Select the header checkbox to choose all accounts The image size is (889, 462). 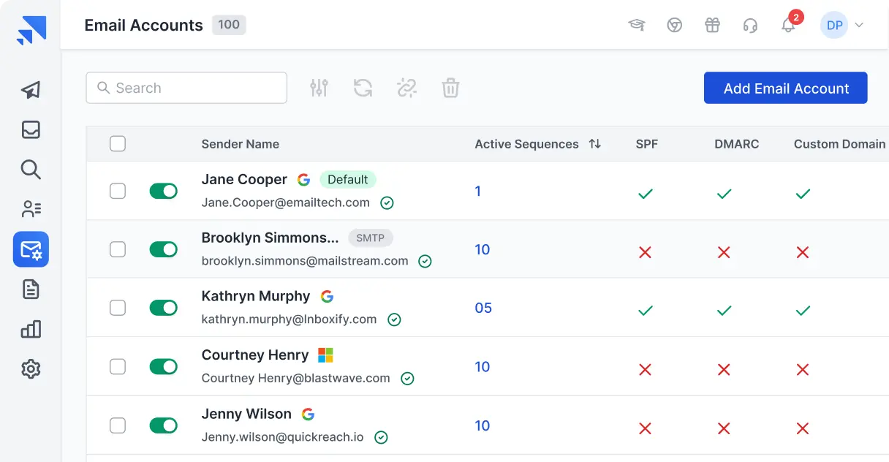tap(118, 143)
